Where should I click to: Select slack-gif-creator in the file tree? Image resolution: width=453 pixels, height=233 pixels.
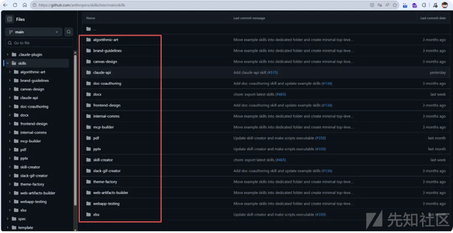tap(34, 176)
